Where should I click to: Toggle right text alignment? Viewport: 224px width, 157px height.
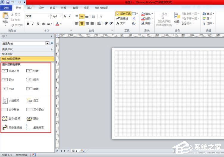[x=87, y=23]
